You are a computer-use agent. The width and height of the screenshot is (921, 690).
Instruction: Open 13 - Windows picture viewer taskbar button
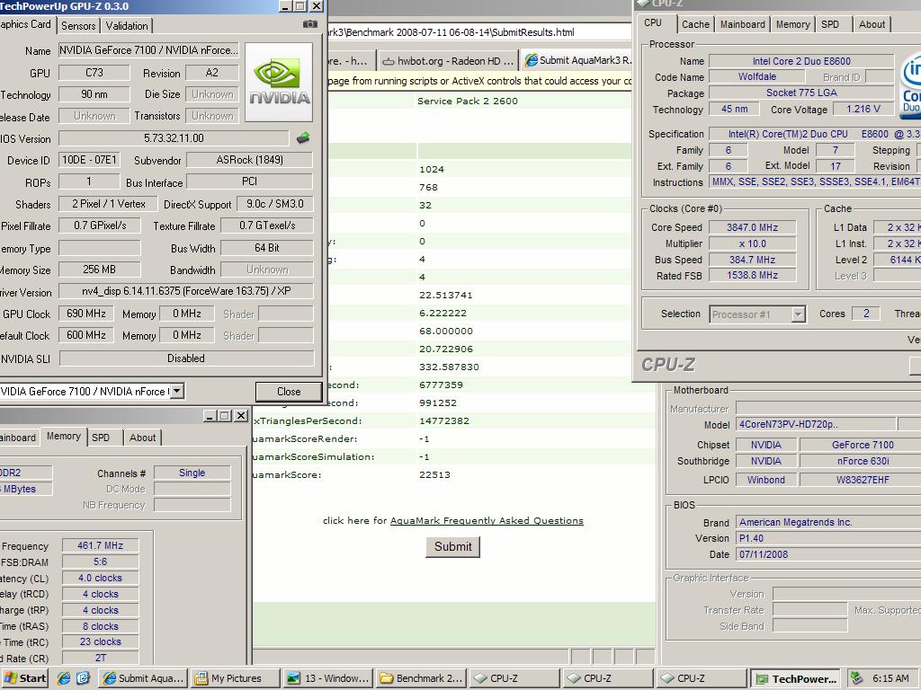(329, 678)
